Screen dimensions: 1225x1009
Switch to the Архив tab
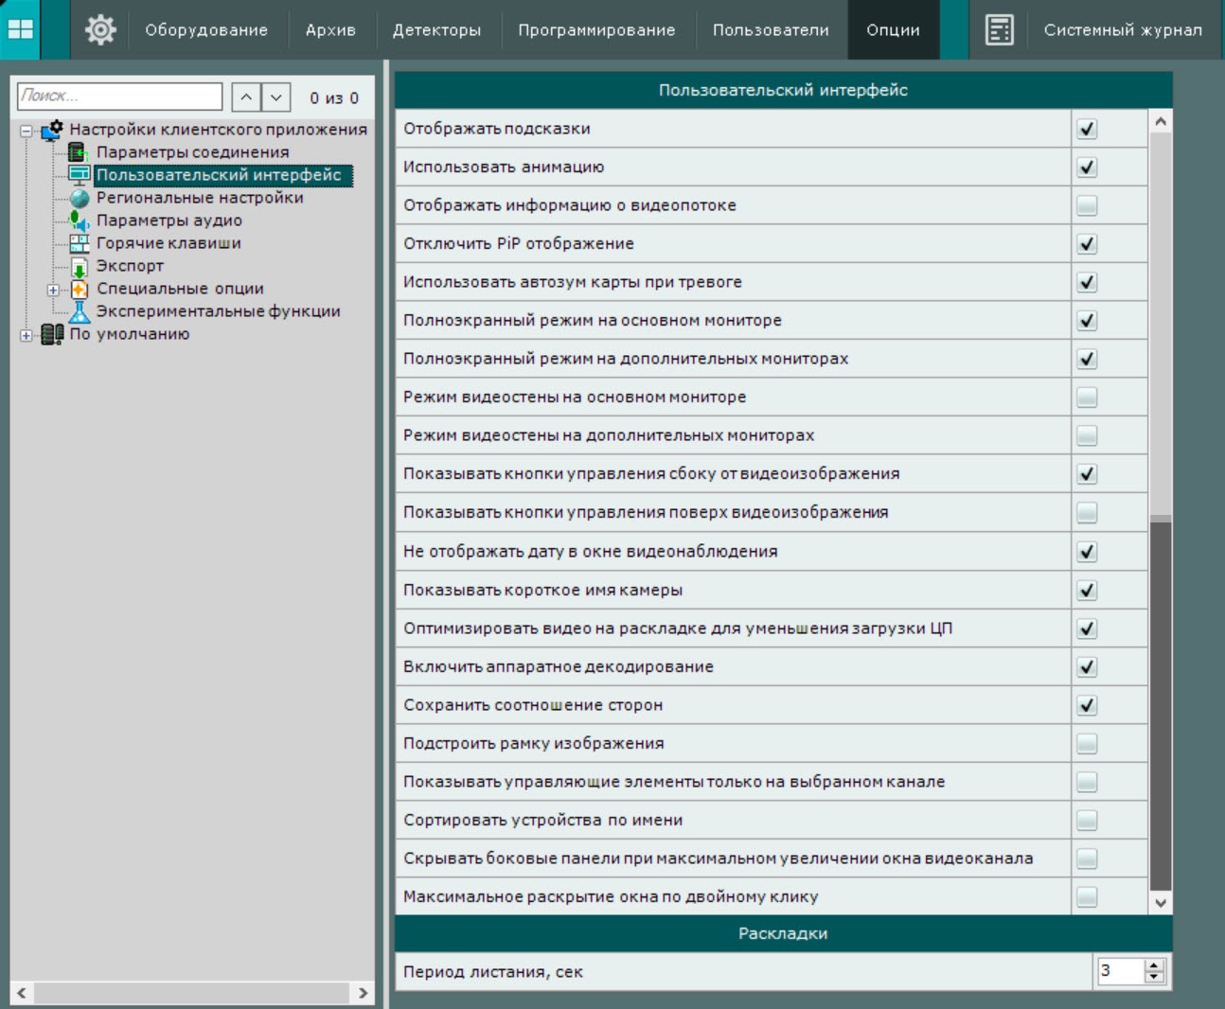[330, 29]
